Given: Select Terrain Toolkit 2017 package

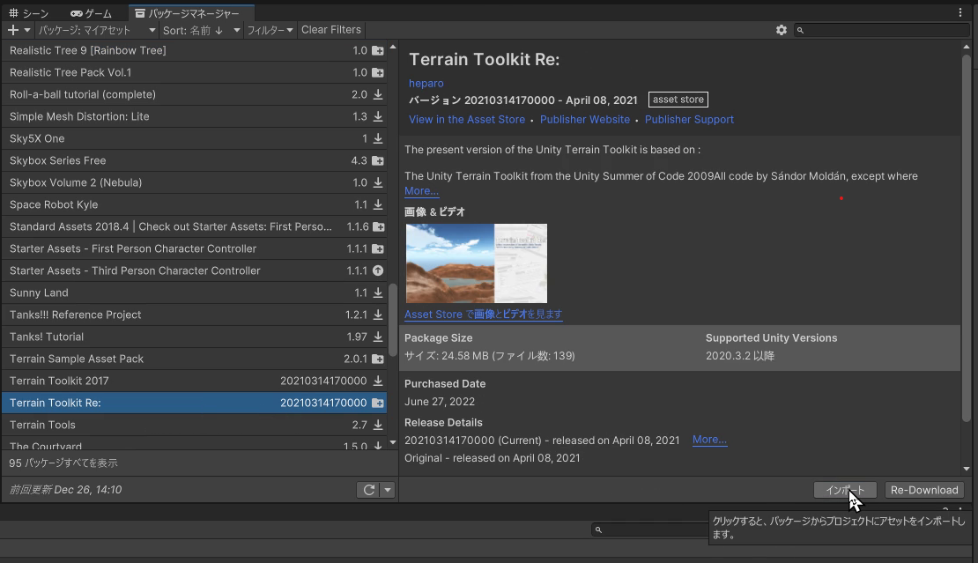Looking at the screenshot, I should click(x=194, y=381).
